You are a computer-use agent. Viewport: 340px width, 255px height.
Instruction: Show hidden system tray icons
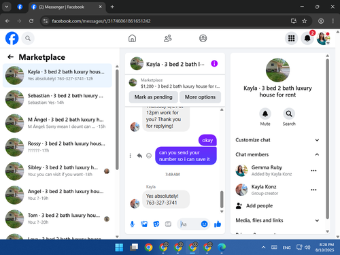[263, 248]
